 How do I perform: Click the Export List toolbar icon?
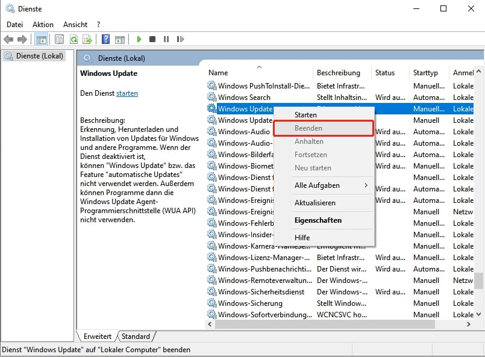[87, 39]
